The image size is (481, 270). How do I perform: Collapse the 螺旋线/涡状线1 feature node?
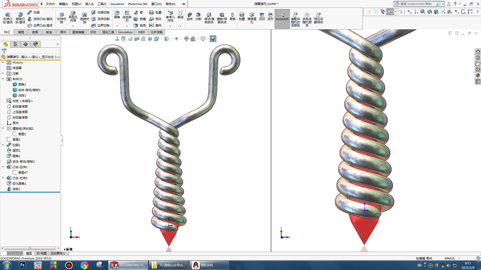pos(3,128)
